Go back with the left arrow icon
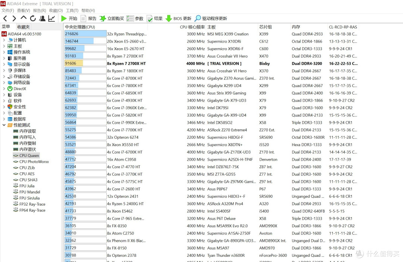Image resolution: width=403 pixels, height=262 pixels. 5,18
